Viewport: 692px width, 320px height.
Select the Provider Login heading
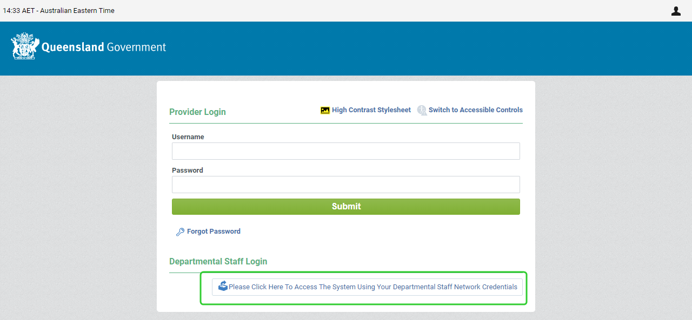197,112
